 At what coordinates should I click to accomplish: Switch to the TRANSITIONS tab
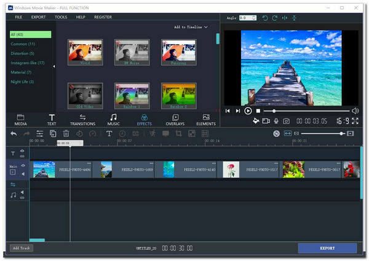[x=82, y=120]
